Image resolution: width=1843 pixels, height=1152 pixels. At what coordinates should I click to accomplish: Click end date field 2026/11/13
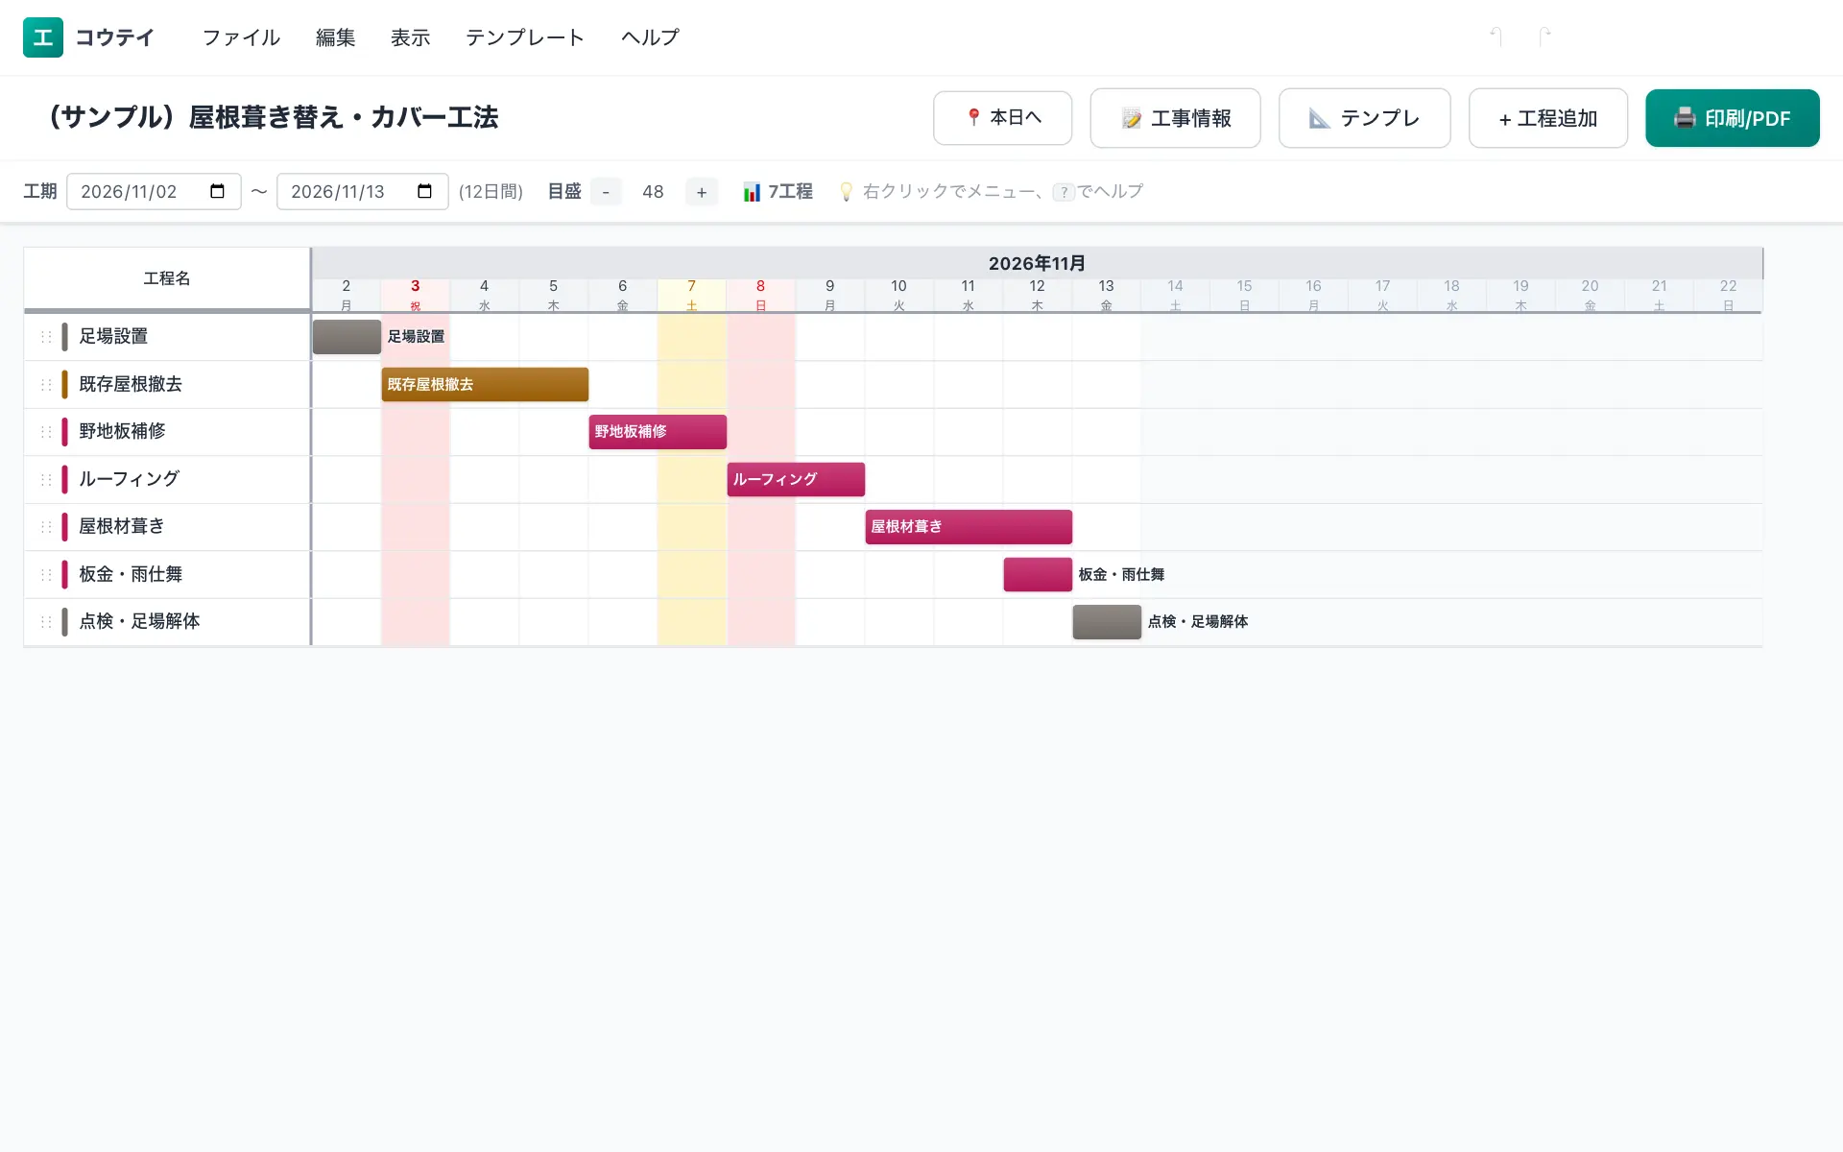click(x=362, y=191)
